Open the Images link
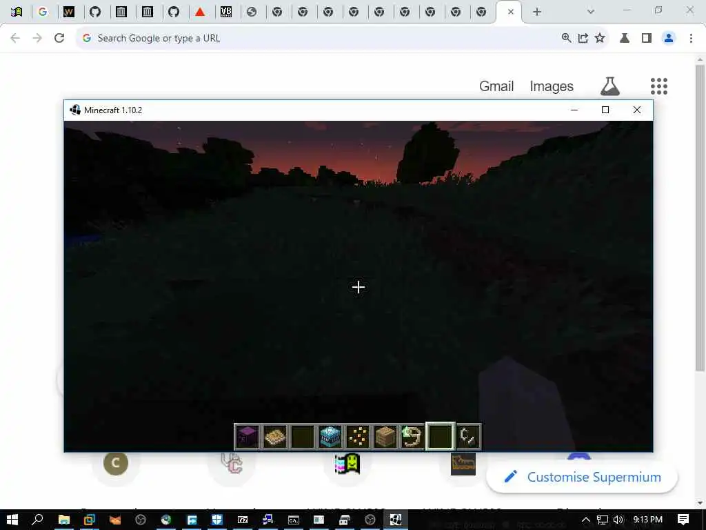This screenshot has height=530, width=706. [552, 86]
